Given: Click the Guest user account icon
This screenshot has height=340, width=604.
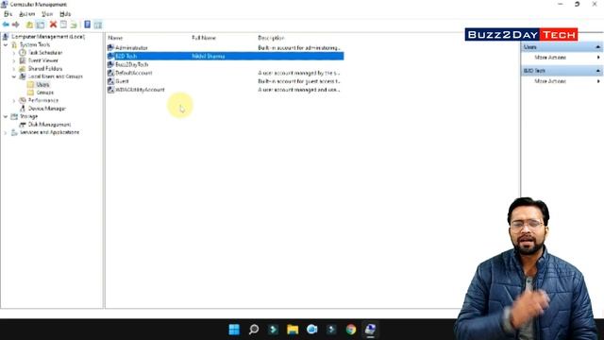Looking at the screenshot, I should (x=110, y=81).
